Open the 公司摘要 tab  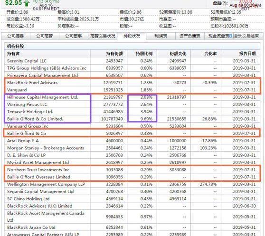coord(16,36)
